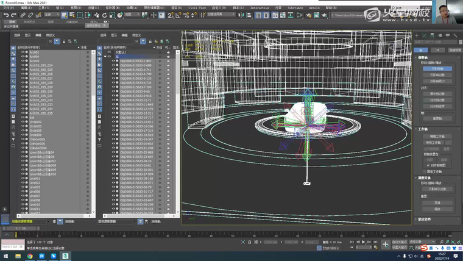The width and height of the screenshot is (463, 261).
Task: Select Line006 in the scene explorer
Action: coord(35,191)
